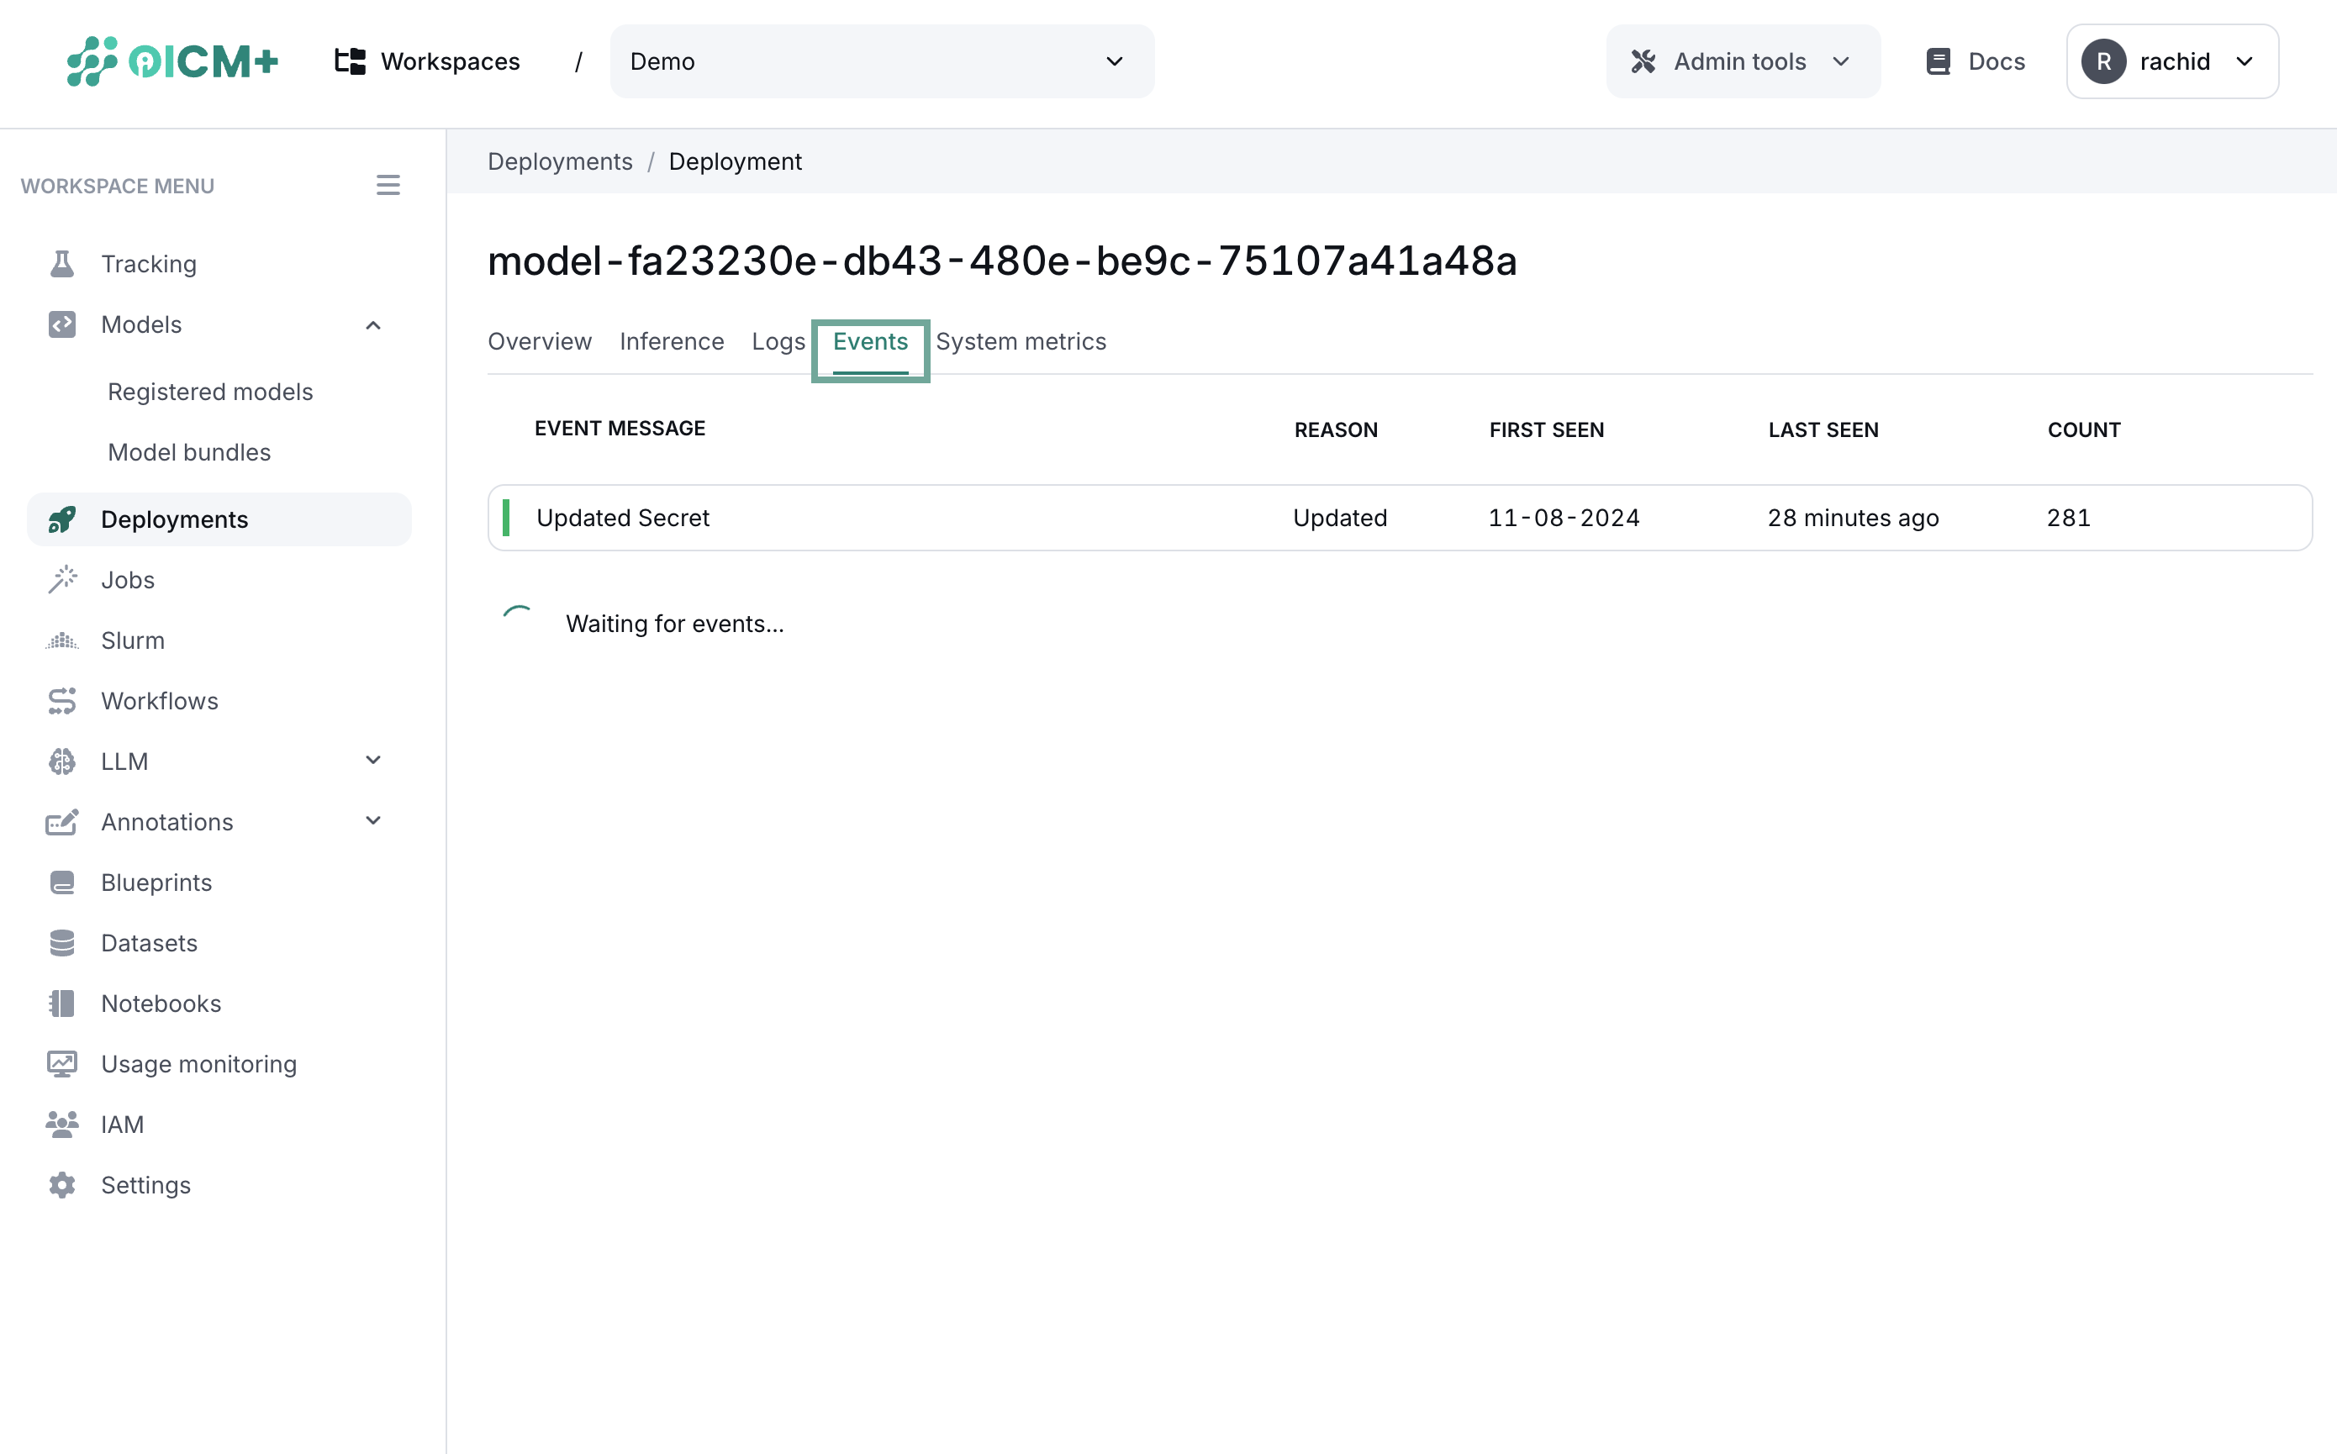Open the System metrics tab
Screen dimensions: 2337x1454
[x=1021, y=341]
